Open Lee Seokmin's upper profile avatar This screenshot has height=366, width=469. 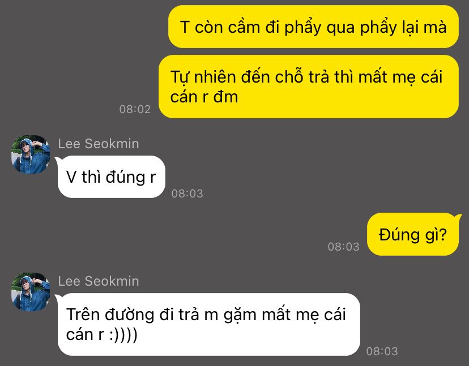pyautogui.click(x=31, y=154)
